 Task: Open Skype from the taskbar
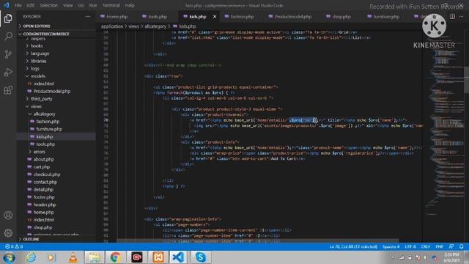(200, 257)
